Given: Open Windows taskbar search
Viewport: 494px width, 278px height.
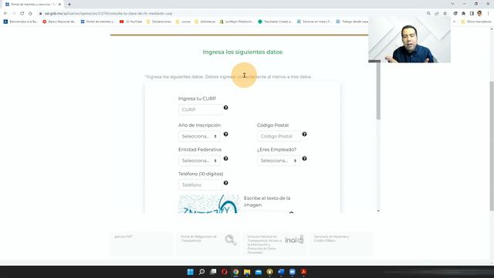Looking at the screenshot, I should [x=201, y=272].
